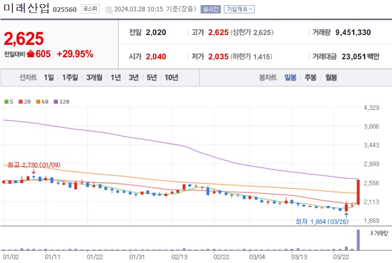Click the calendar icon beside the date

click(109, 10)
